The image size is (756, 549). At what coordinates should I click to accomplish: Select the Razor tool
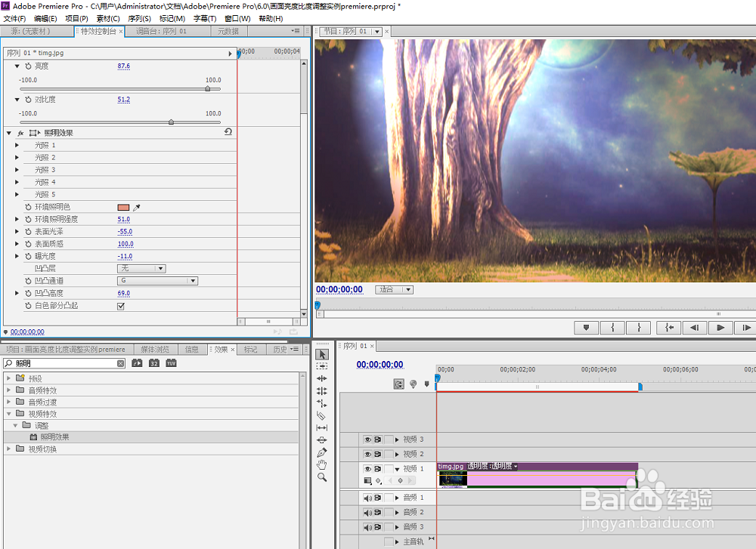click(322, 415)
